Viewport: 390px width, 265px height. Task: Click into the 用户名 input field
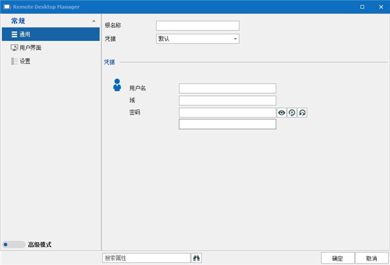[227, 89]
